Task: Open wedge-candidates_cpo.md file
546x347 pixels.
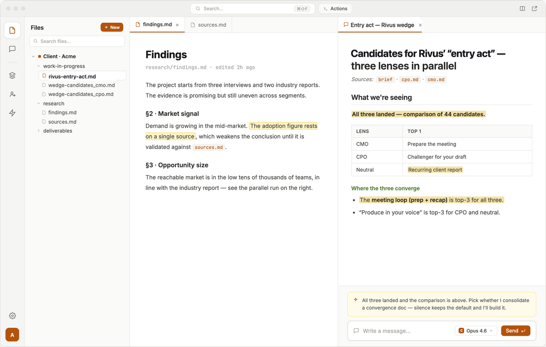Action: pyautogui.click(x=81, y=94)
